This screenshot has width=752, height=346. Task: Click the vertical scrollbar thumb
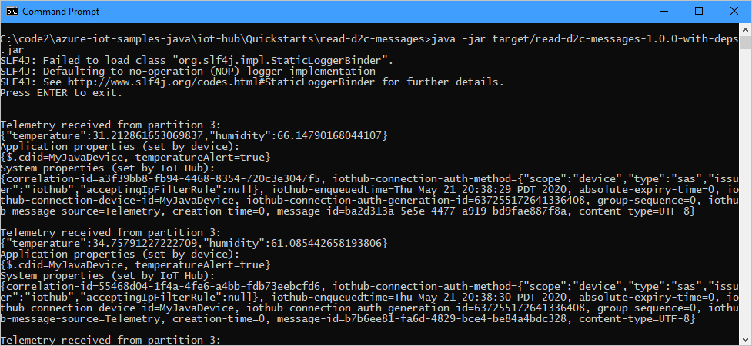(745, 42)
